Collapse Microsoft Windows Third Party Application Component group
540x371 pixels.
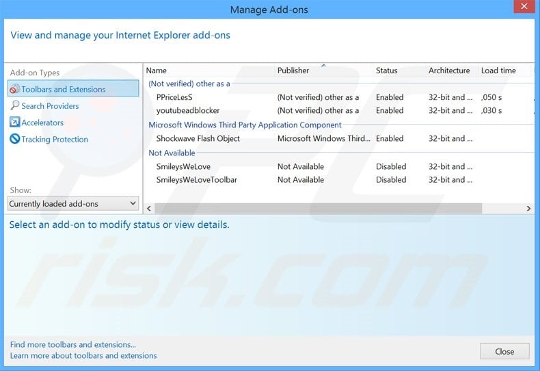[x=245, y=125]
